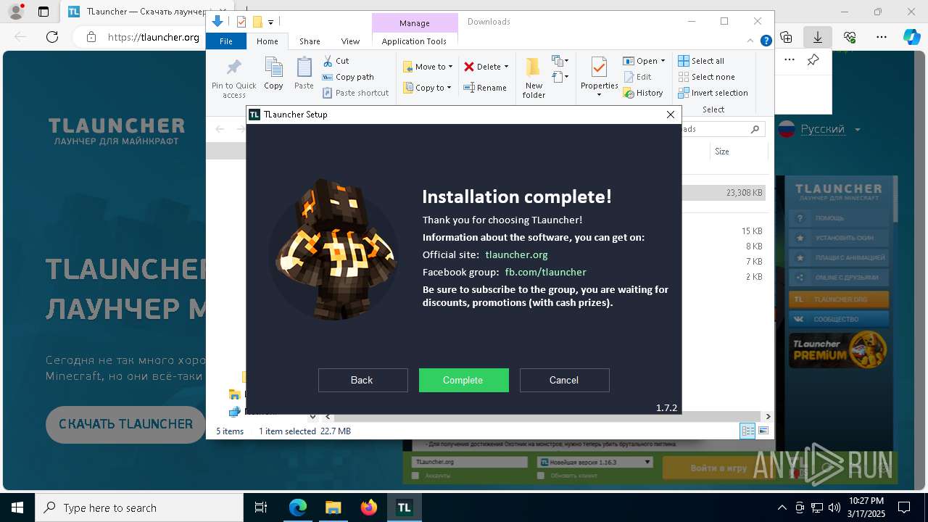Click the Properties quick access icon
928x522 pixels.
pyautogui.click(x=241, y=22)
